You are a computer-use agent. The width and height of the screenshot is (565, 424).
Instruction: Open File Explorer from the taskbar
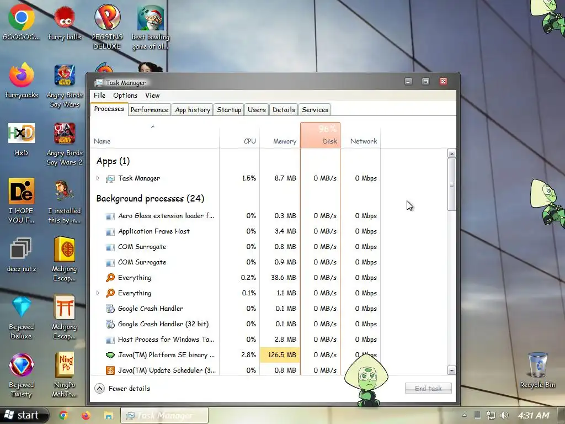click(x=109, y=415)
